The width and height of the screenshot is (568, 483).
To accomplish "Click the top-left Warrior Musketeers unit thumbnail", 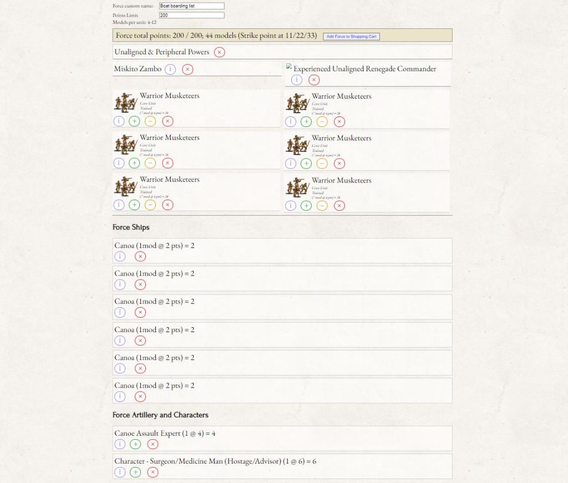I will coord(126,103).
